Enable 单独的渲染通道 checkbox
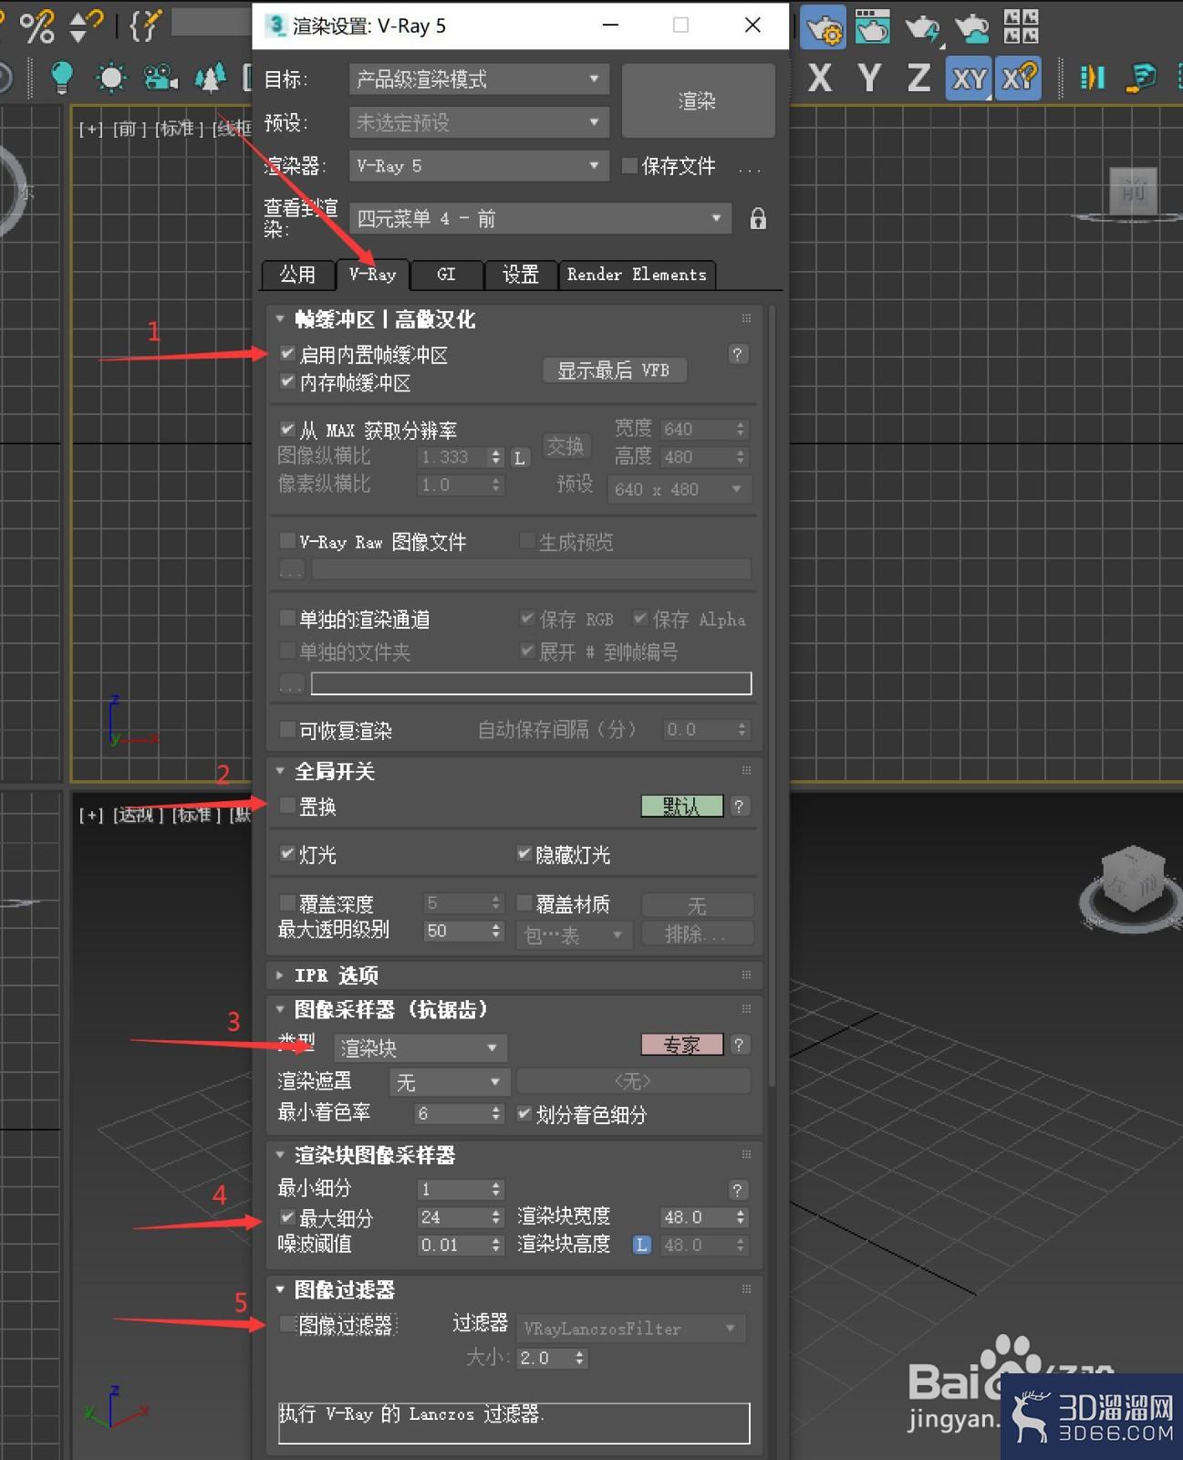The width and height of the screenshot is (1183, 1460). click(287, 619)
